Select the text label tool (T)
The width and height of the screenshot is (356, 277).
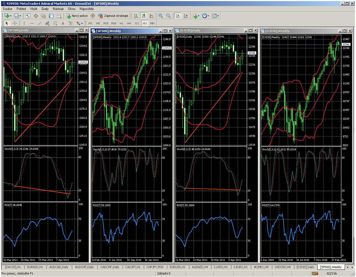click(70, 23)
